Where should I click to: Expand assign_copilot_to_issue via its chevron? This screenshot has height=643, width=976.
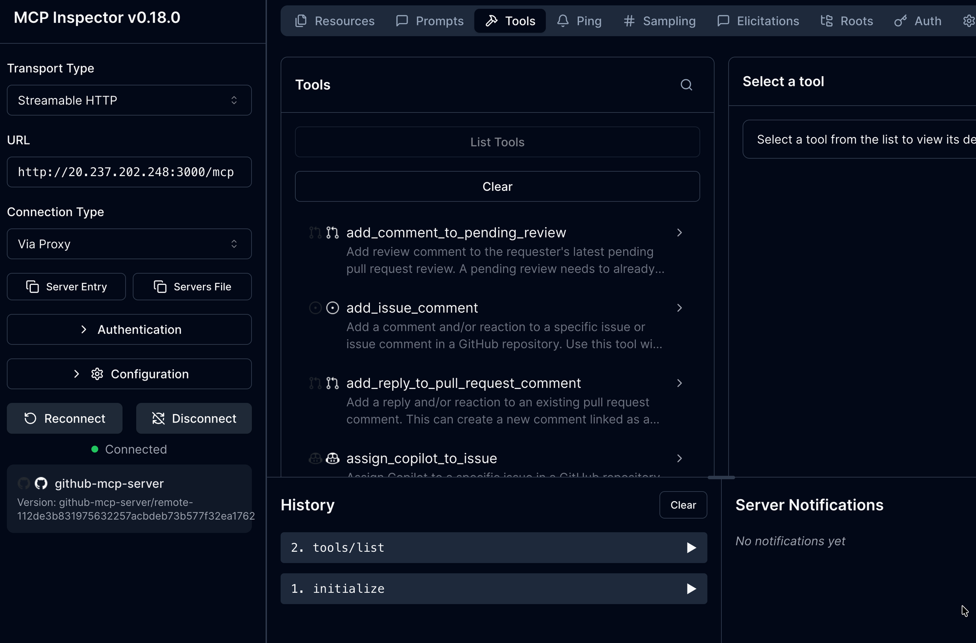tap(679, 458)
